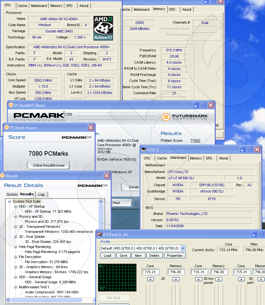The height and width of the screenshot is (305, 265).
Task: Close the PCMark05 Basic window
Action: tap(211, 105)
